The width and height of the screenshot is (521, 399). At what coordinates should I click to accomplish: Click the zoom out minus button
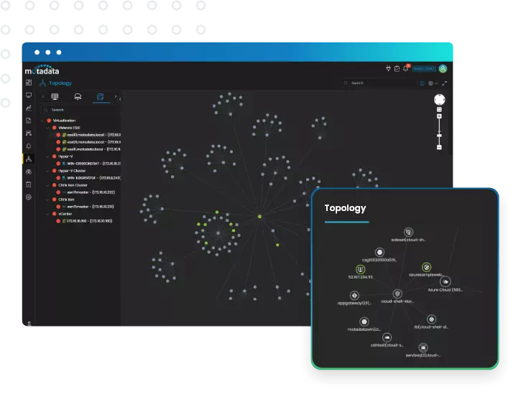click(439, 147)
